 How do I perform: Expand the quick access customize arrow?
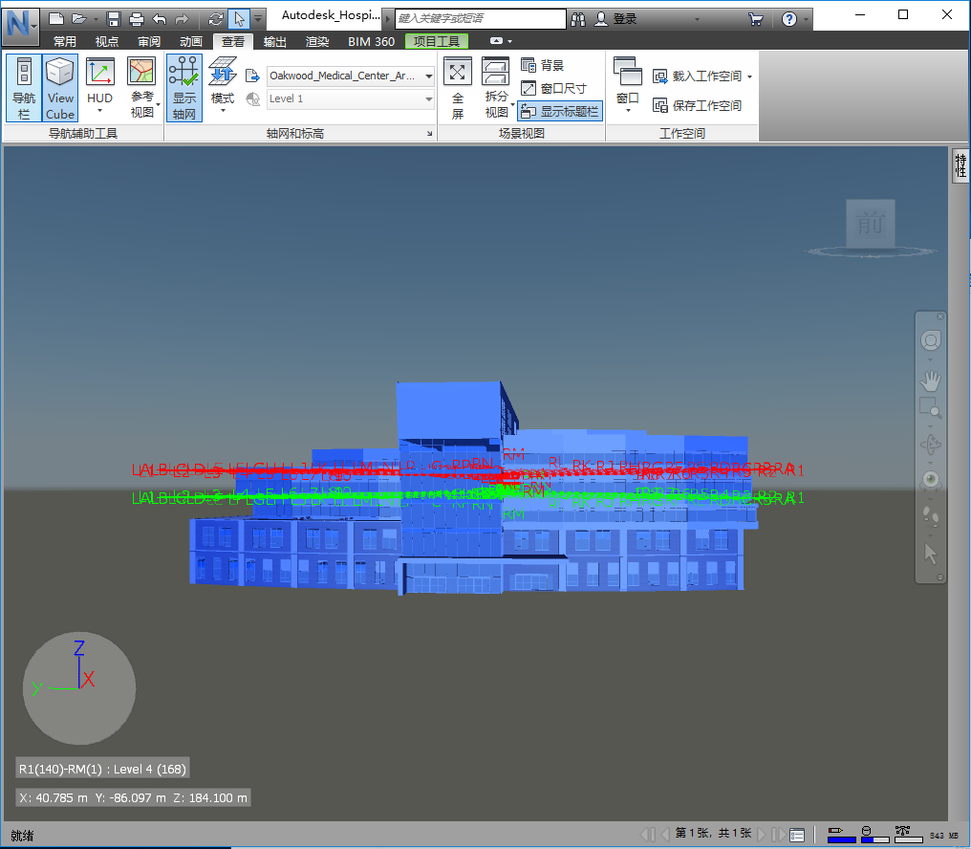pyautogui.click(x=258, y=19)
